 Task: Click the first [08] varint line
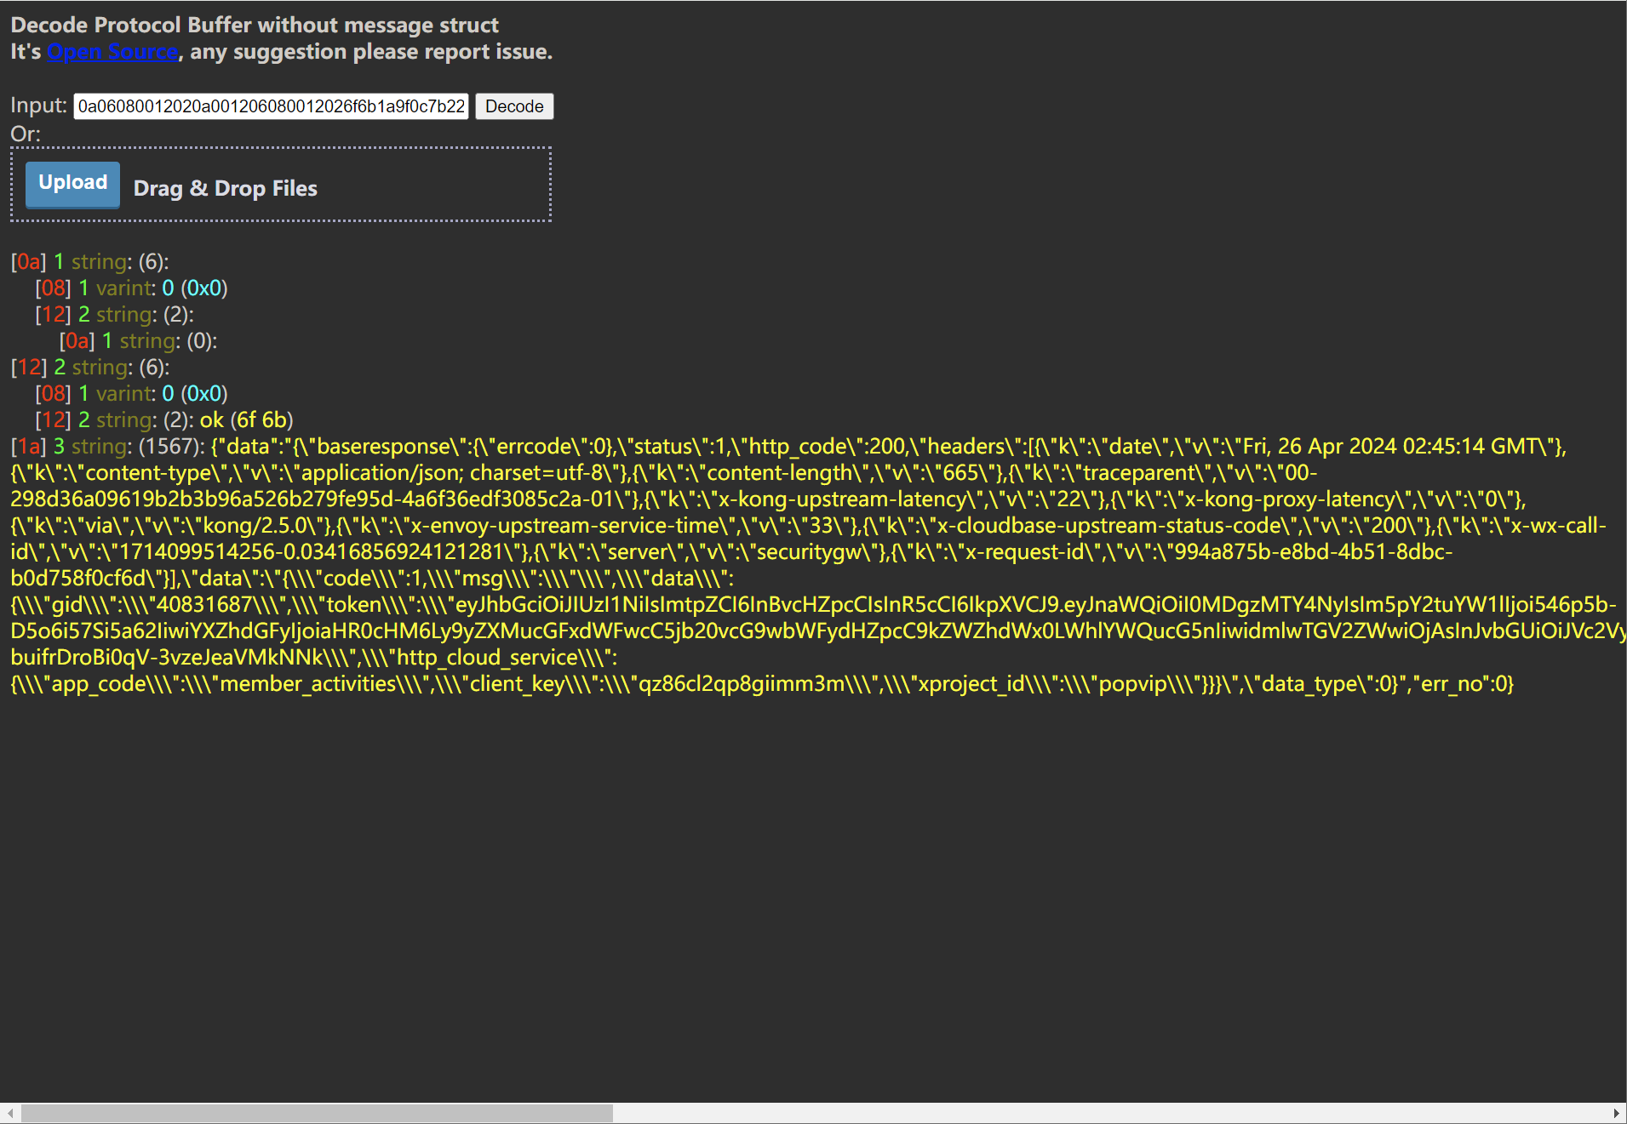pos(131,288)
